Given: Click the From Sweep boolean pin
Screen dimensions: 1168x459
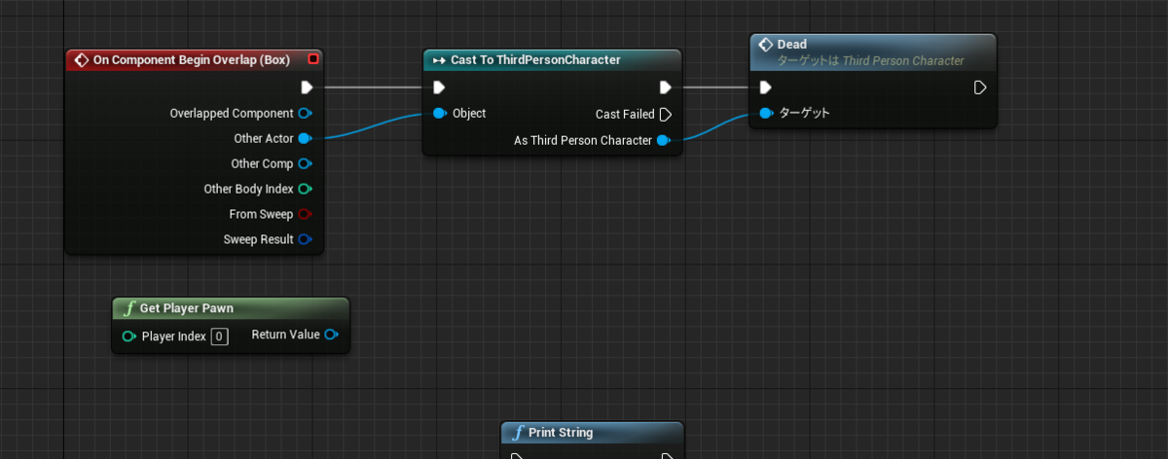Looking at the screenshot, I should 306,214.
